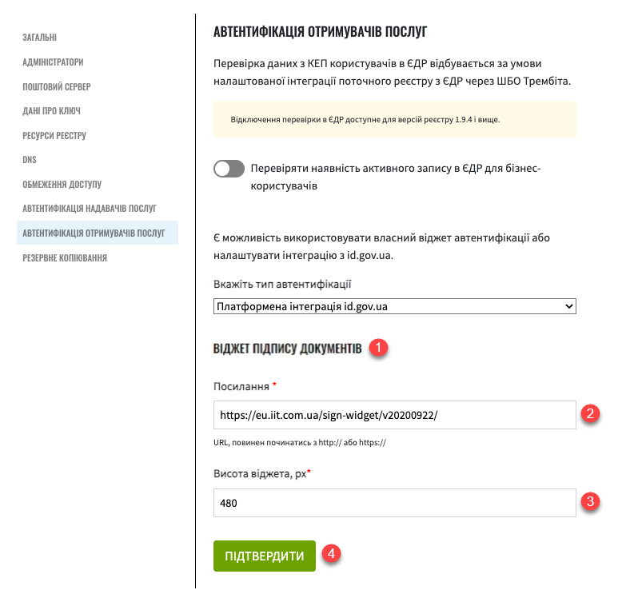Go to Резервне копіювання section
634x590 pixels.
tap(65, 258)
